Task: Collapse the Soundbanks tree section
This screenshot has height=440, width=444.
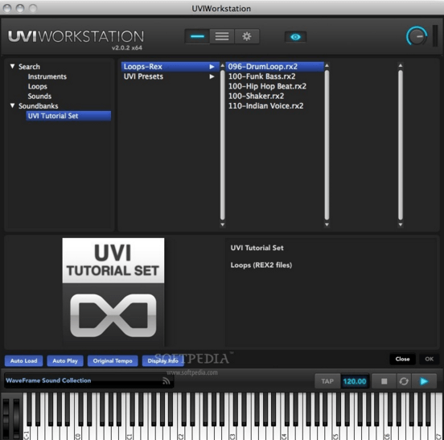Action: pos(12,105)
